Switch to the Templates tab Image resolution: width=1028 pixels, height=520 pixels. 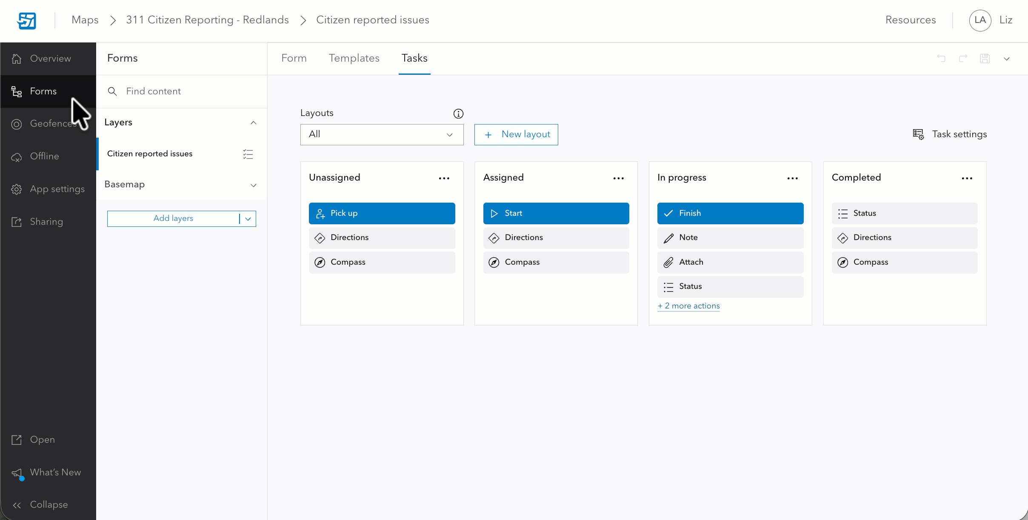coord(354,58)
